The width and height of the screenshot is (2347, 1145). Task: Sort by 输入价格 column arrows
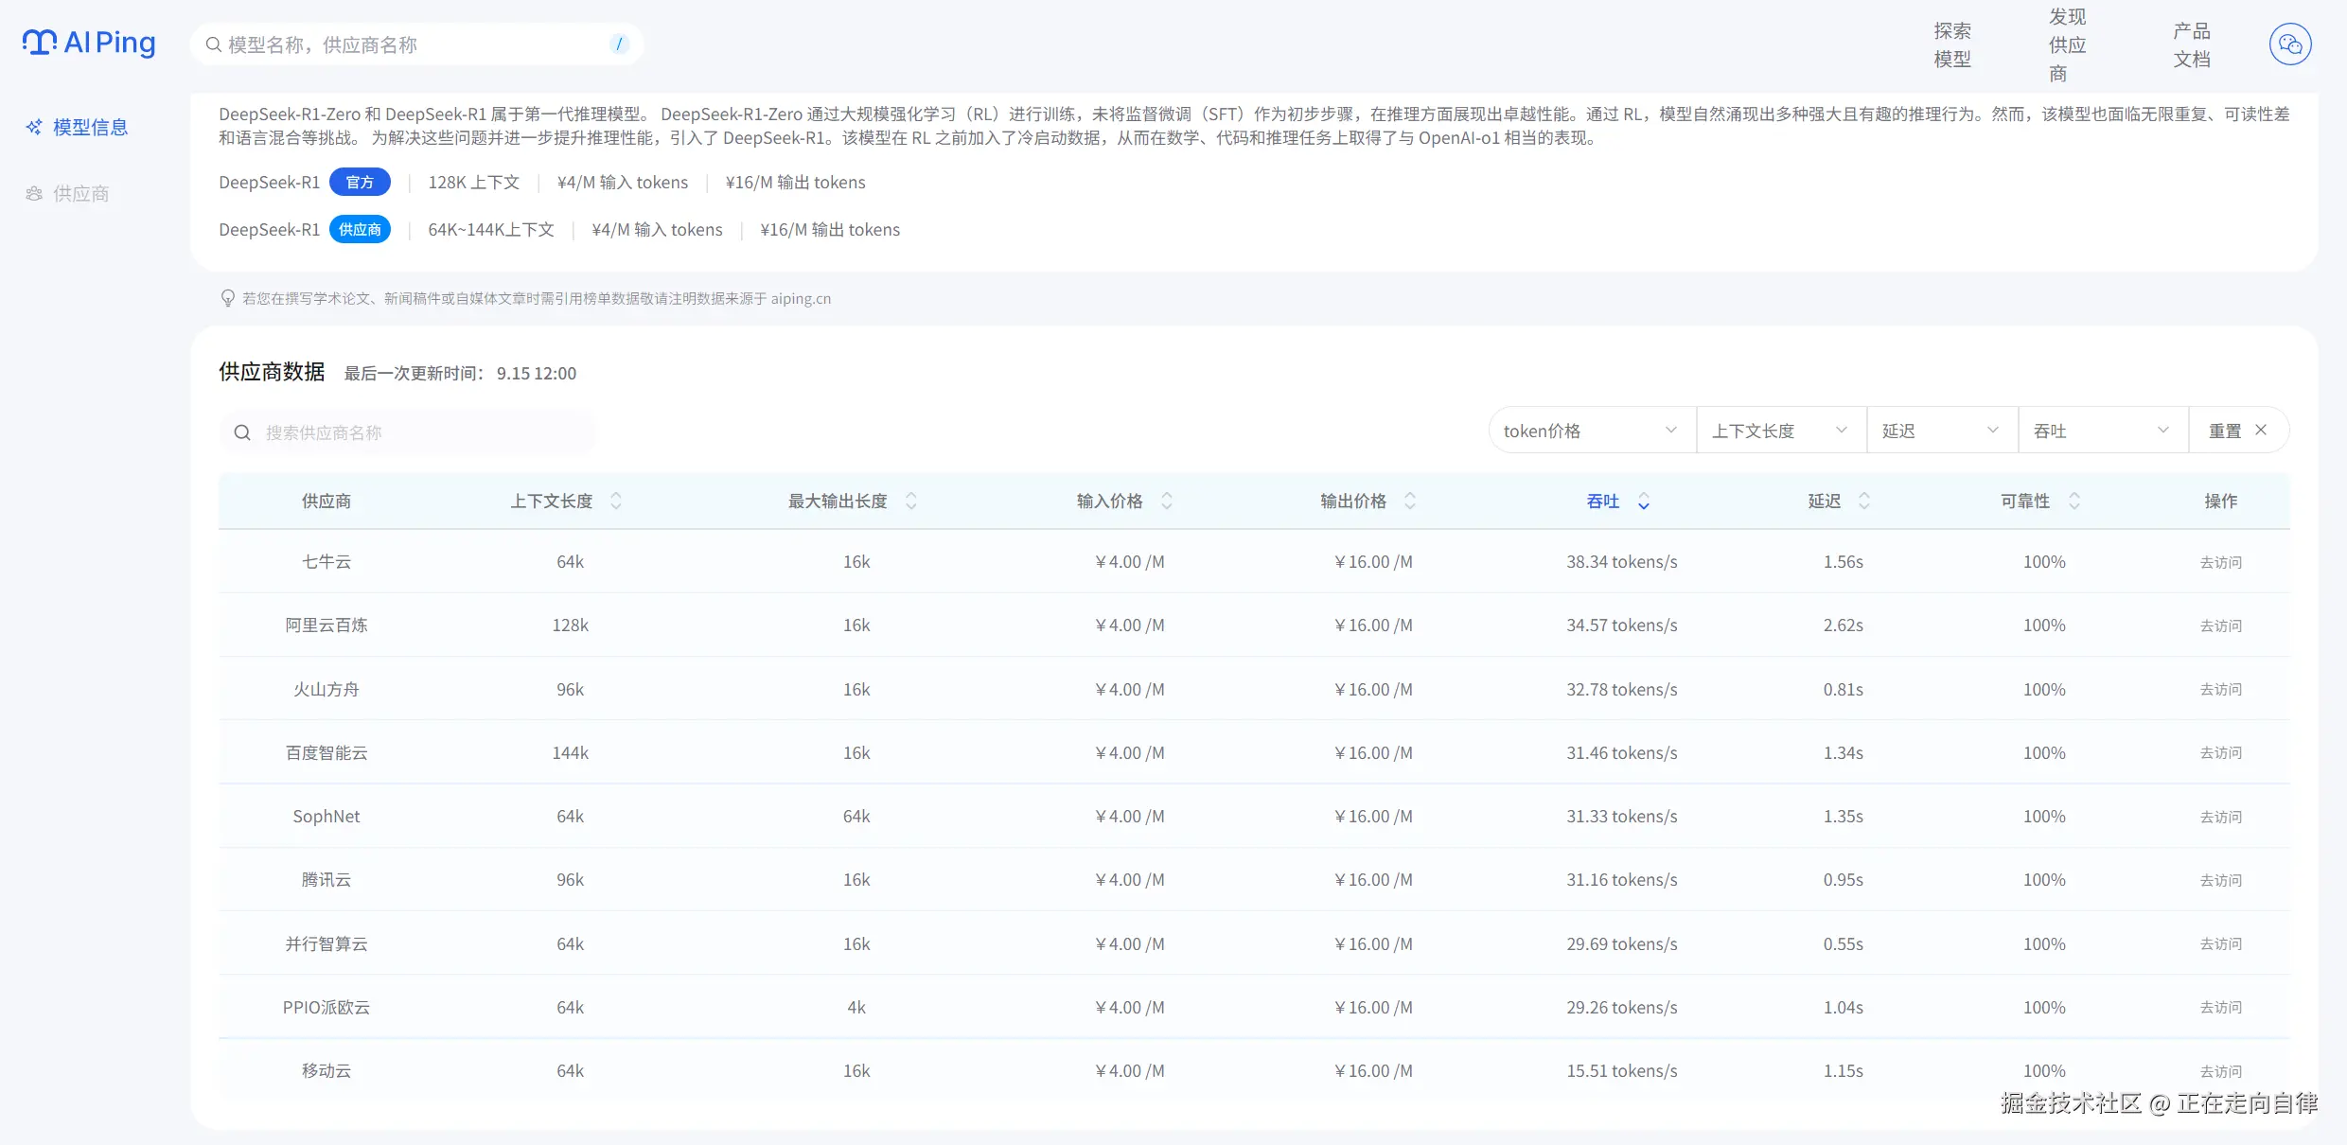point(1167,501)
